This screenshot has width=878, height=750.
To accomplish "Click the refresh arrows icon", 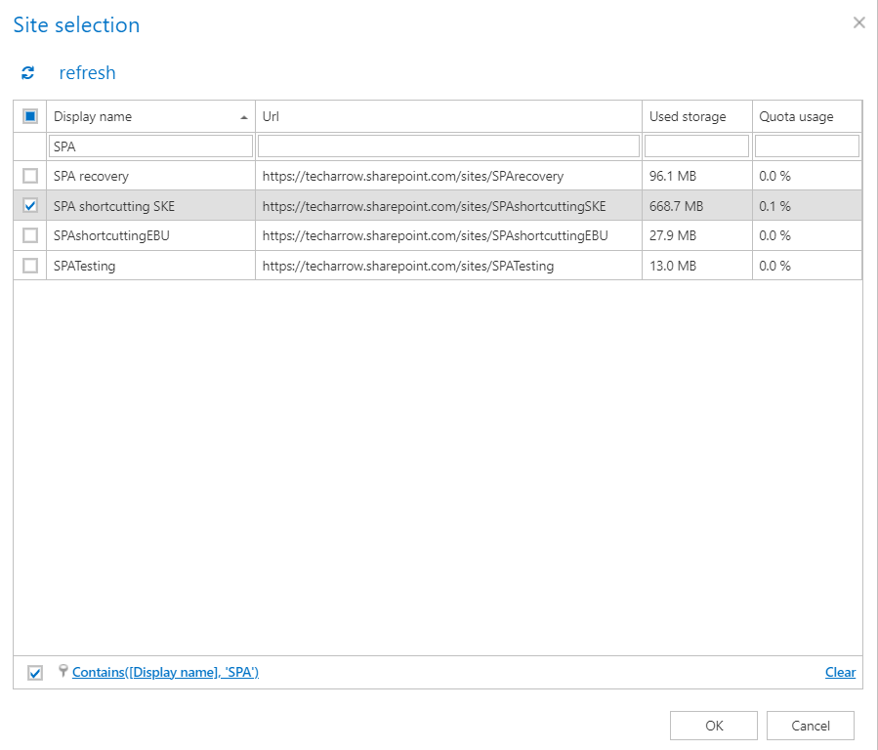I will [x=28, y=73].
